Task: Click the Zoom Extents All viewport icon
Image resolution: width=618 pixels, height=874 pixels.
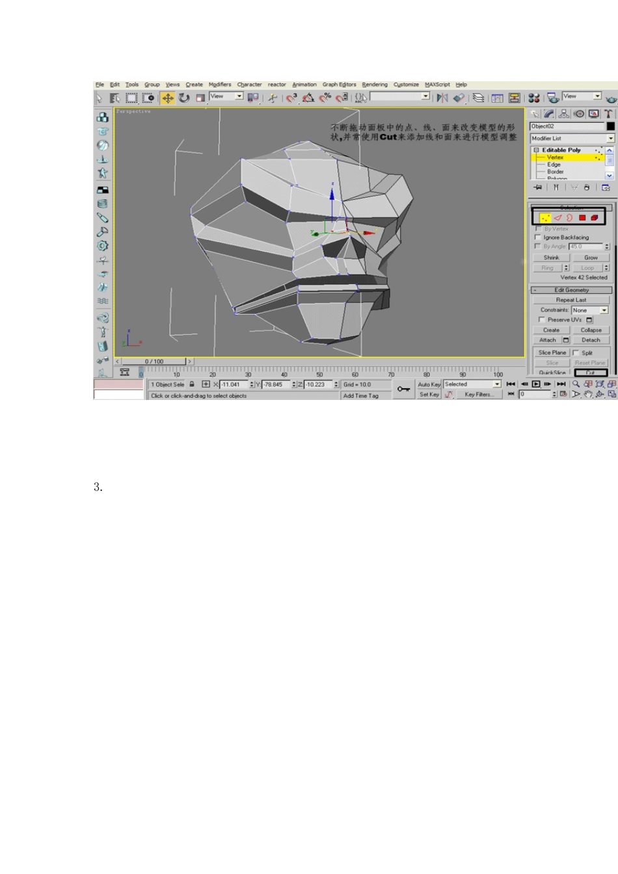Action: (x=611, y=384)
